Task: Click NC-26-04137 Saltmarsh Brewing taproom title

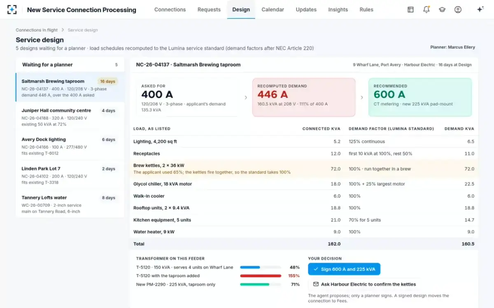Action: coord(188,64)
